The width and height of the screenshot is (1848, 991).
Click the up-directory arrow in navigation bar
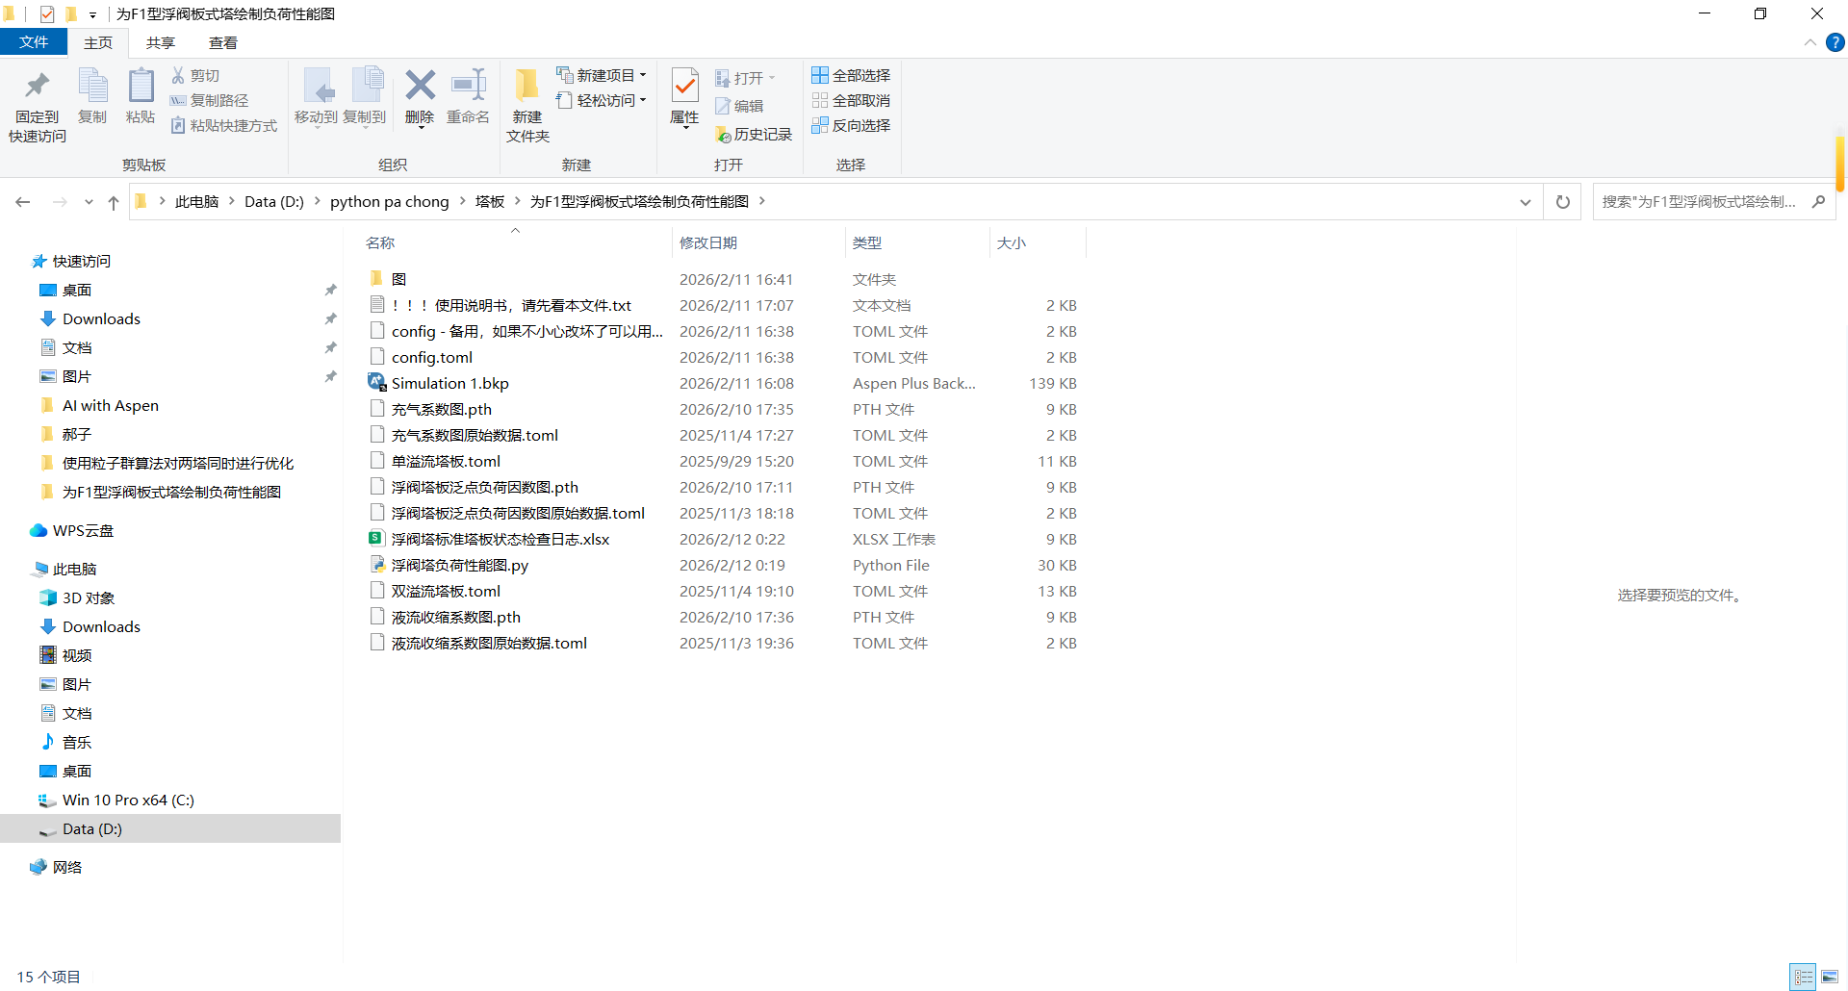[114, 202]
